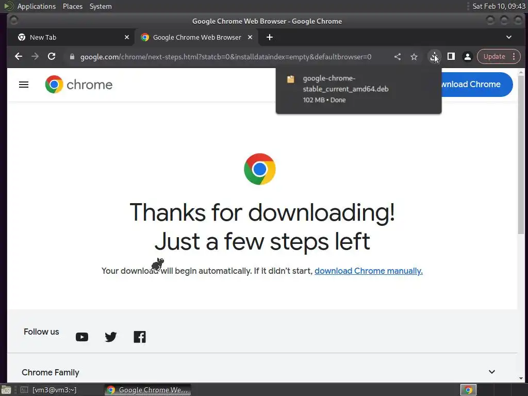The height and width of the screenshot is (396, 528).
Task: Click the Chrome logo in page header
Action: [x=79, y=85]
